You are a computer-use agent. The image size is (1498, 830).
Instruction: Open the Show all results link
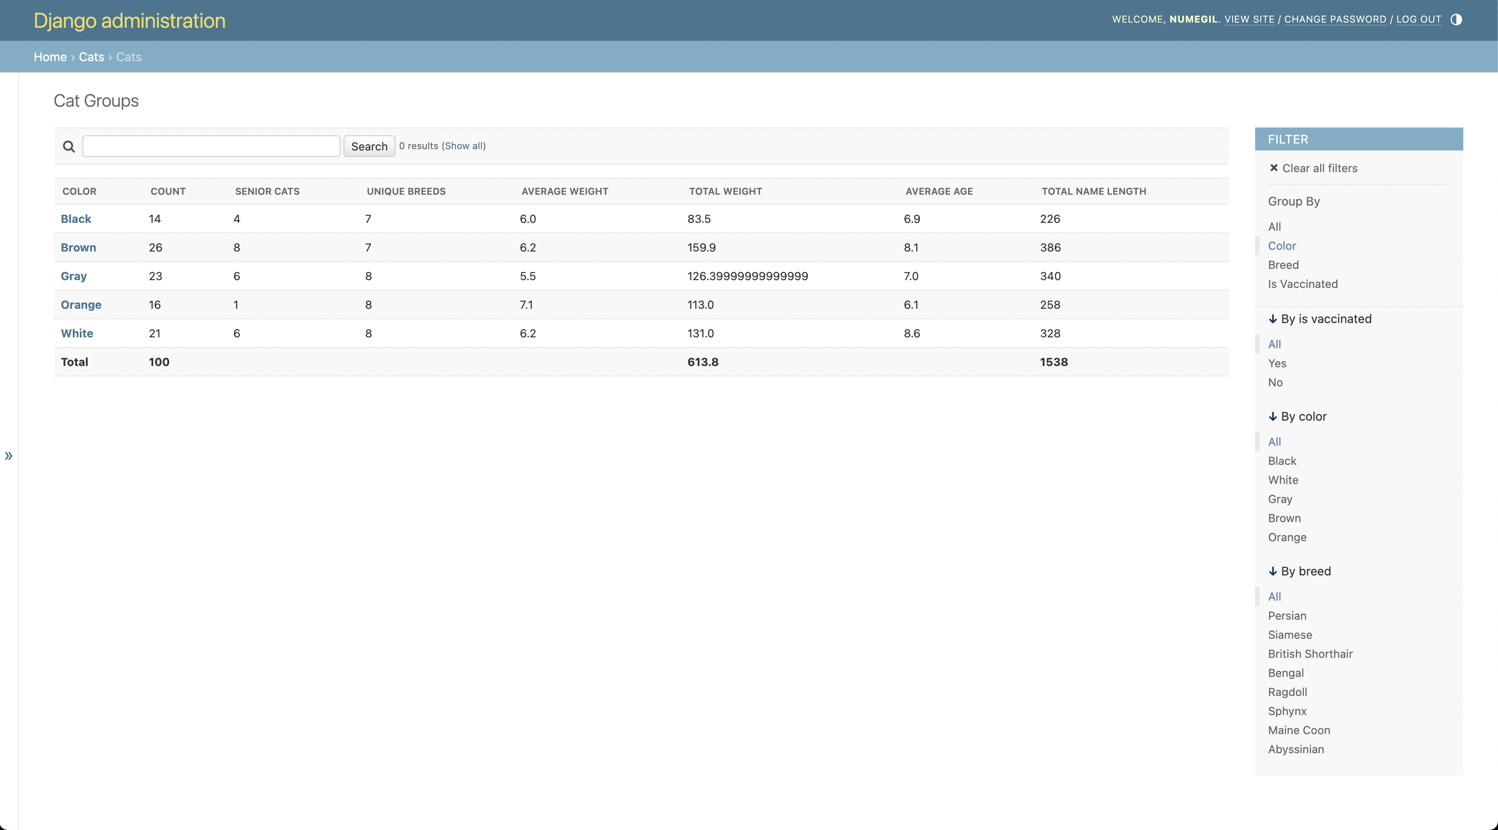point(464,146)
